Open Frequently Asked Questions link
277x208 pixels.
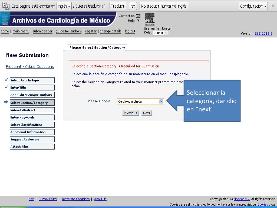tap(30, 67)
